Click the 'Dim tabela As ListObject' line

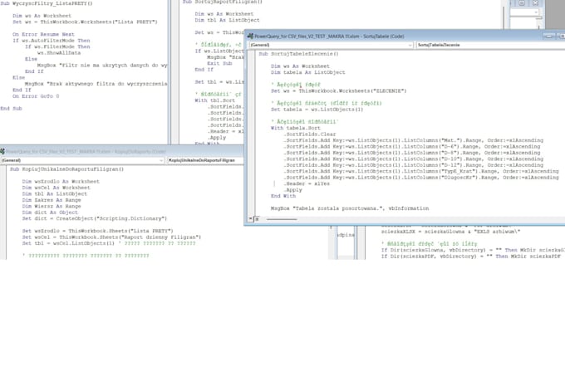tap(307, 72)
